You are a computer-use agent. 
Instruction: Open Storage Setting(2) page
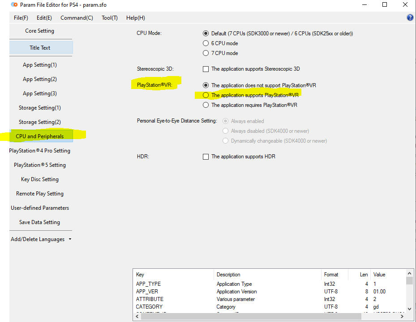pos(40,122)
